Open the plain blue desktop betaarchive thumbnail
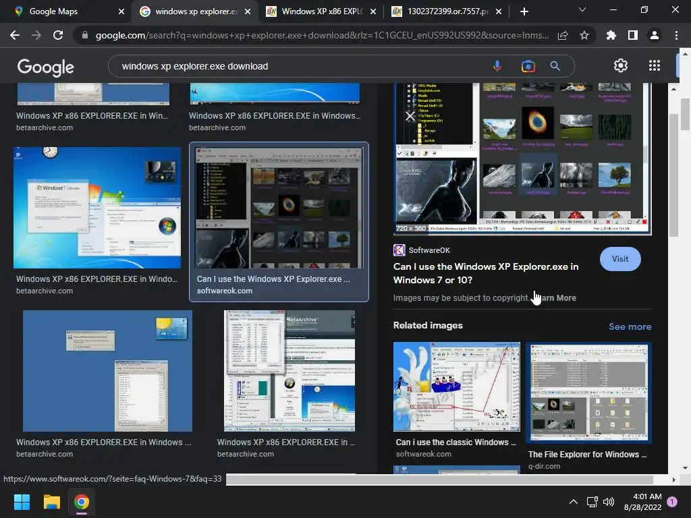This screenshot has height=518, width=691. pos(107,371)
